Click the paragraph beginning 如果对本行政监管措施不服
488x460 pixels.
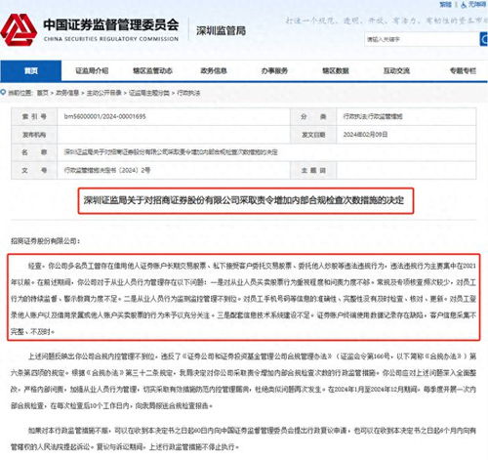243,439
